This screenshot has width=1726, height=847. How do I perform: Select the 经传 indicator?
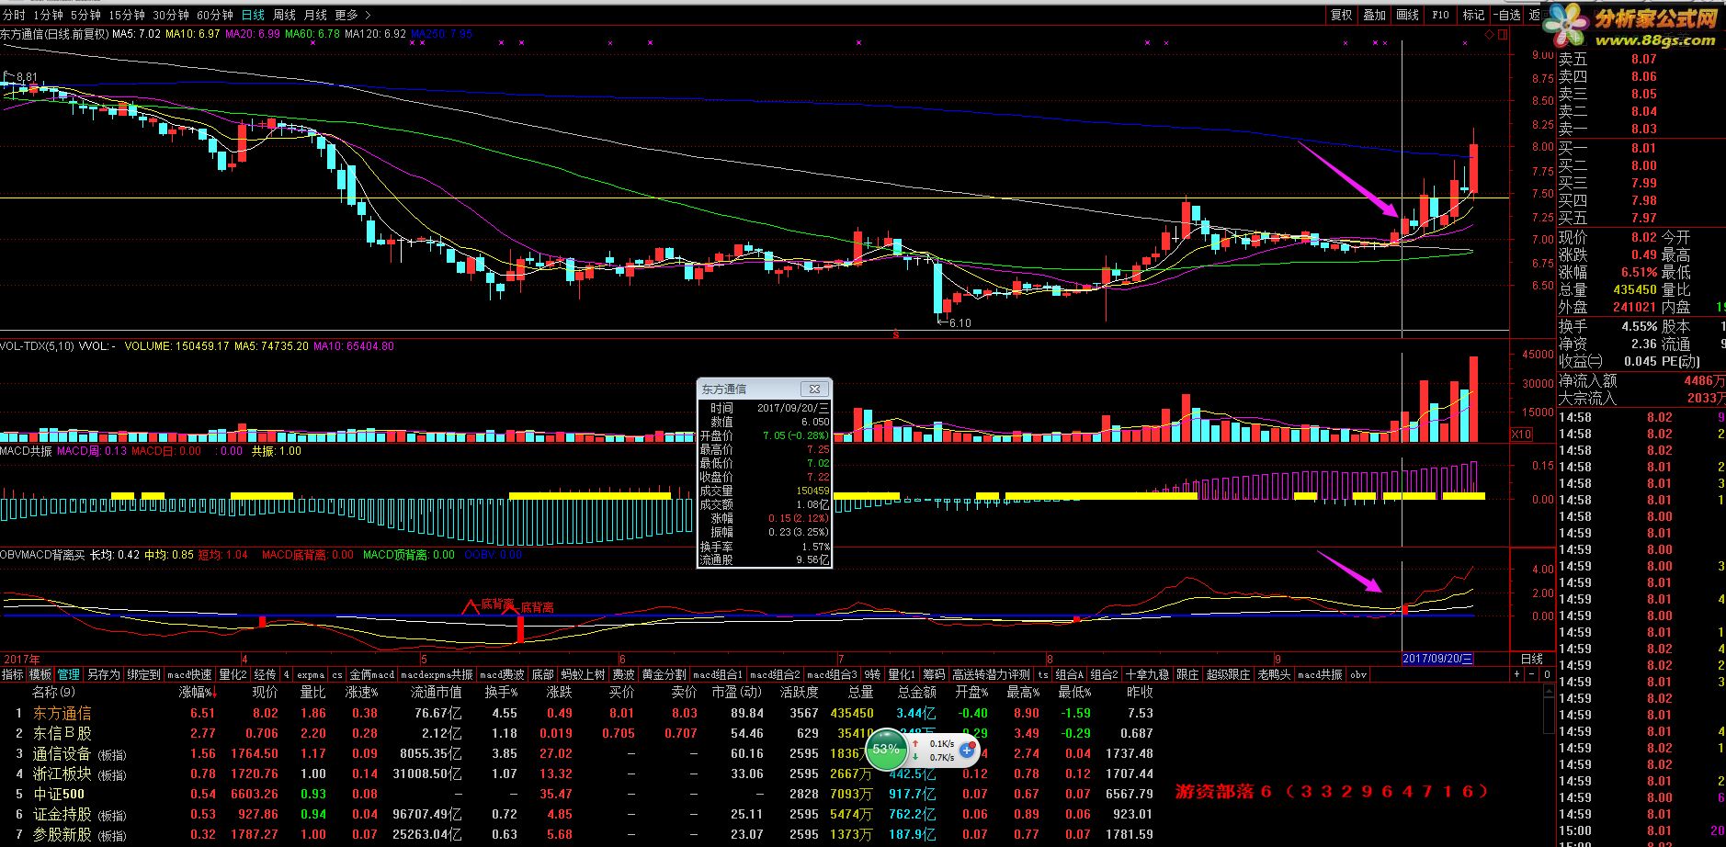tap(265, 674)
